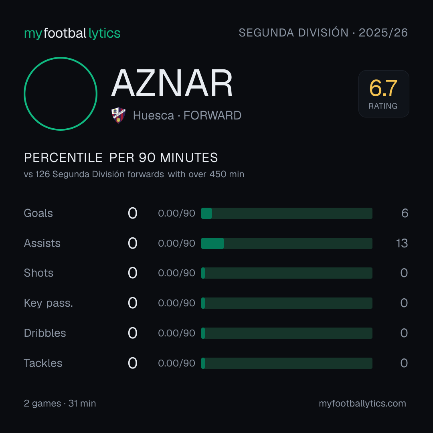Click the Percentile Per 90 Minutes heading
The height and width of the screenshot is (433, 433).
coord(121,158)
